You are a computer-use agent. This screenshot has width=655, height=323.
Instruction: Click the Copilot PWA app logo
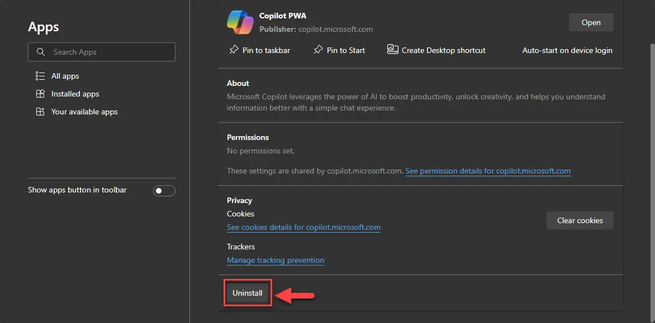240,22
